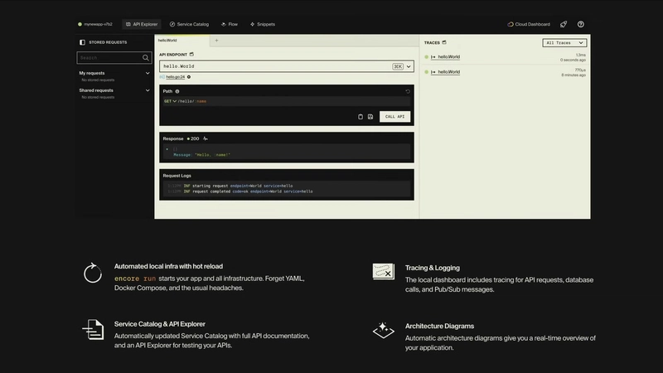Click the hot reload circular arrow icon
The image size is (663, 373).
93,273
